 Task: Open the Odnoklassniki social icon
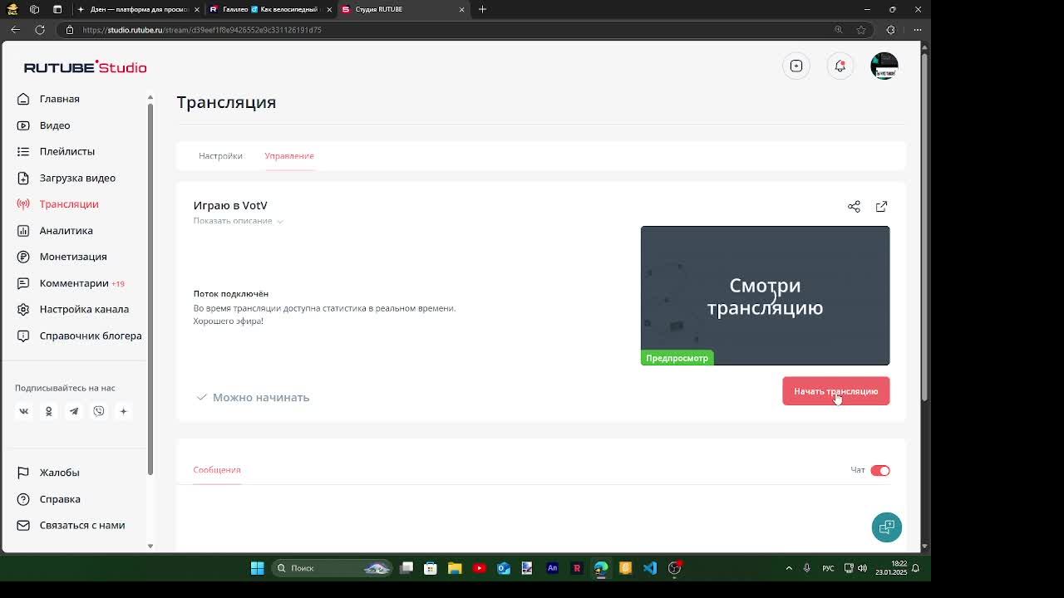[48, 411]
